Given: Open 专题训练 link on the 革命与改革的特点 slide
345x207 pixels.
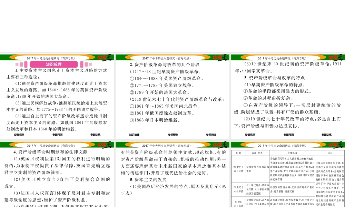Looking at the screenshot, I should (x=326, y=135).
